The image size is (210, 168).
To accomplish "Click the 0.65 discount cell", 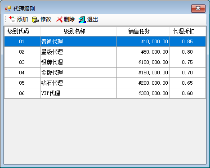I will (188, 83).
